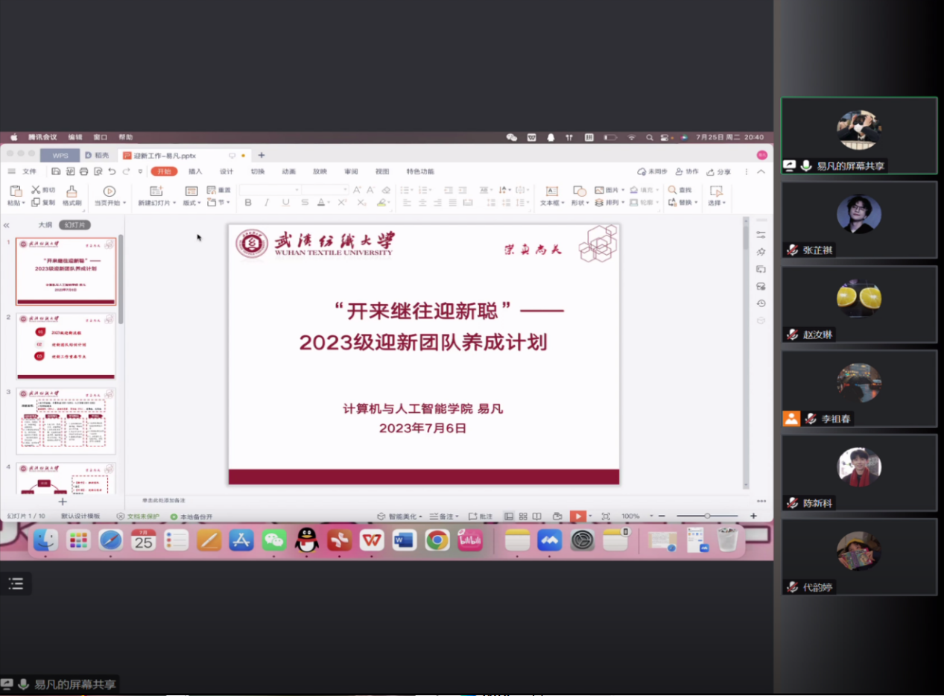
Task: Open the Design (设计) ribbon tab
Action: pos(227,171)
